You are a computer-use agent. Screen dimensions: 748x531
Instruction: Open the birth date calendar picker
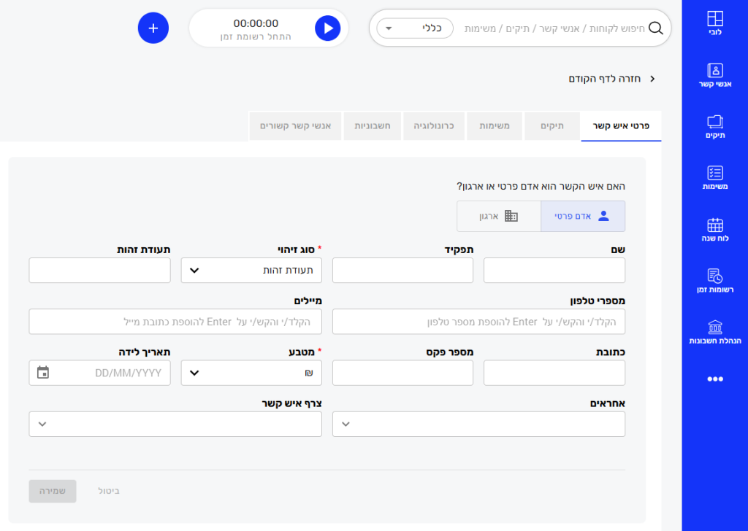tap(43, 373)
